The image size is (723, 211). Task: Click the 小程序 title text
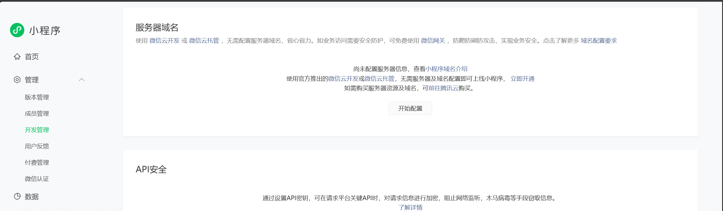pos(45,30)
